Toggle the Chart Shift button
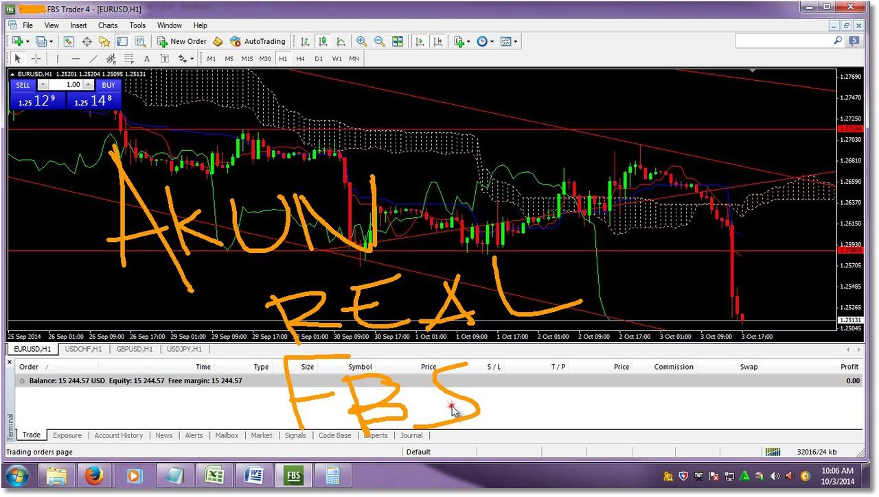The width and height of the screenshot is (879, 497). [x=437, y=42]
